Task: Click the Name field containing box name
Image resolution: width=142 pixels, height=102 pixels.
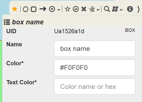Action: (95, 48)
